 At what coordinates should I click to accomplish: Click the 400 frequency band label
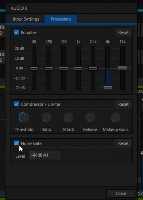(x=64, y=42)
